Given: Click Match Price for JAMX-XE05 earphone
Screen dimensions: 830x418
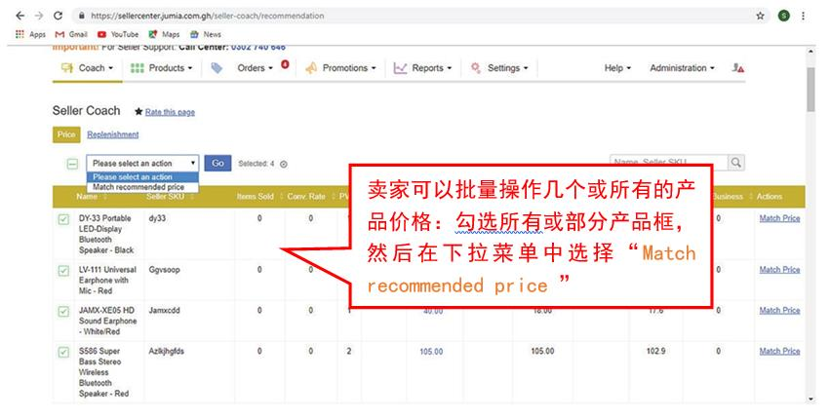Looking at the screenshot, I should click(779, 311).
